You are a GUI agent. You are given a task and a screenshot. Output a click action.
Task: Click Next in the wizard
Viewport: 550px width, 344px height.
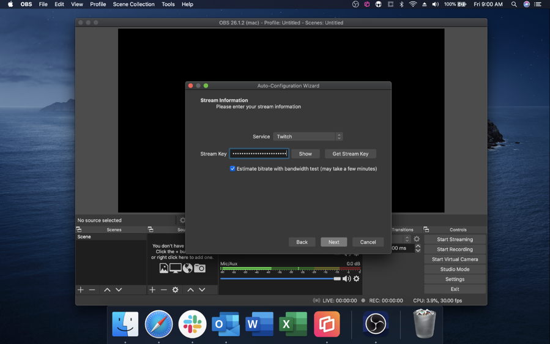click(333, 242)
